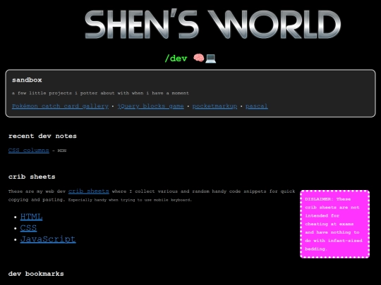Open the JavaScript crib sheet
381x285 pixels.
[48, 239]
